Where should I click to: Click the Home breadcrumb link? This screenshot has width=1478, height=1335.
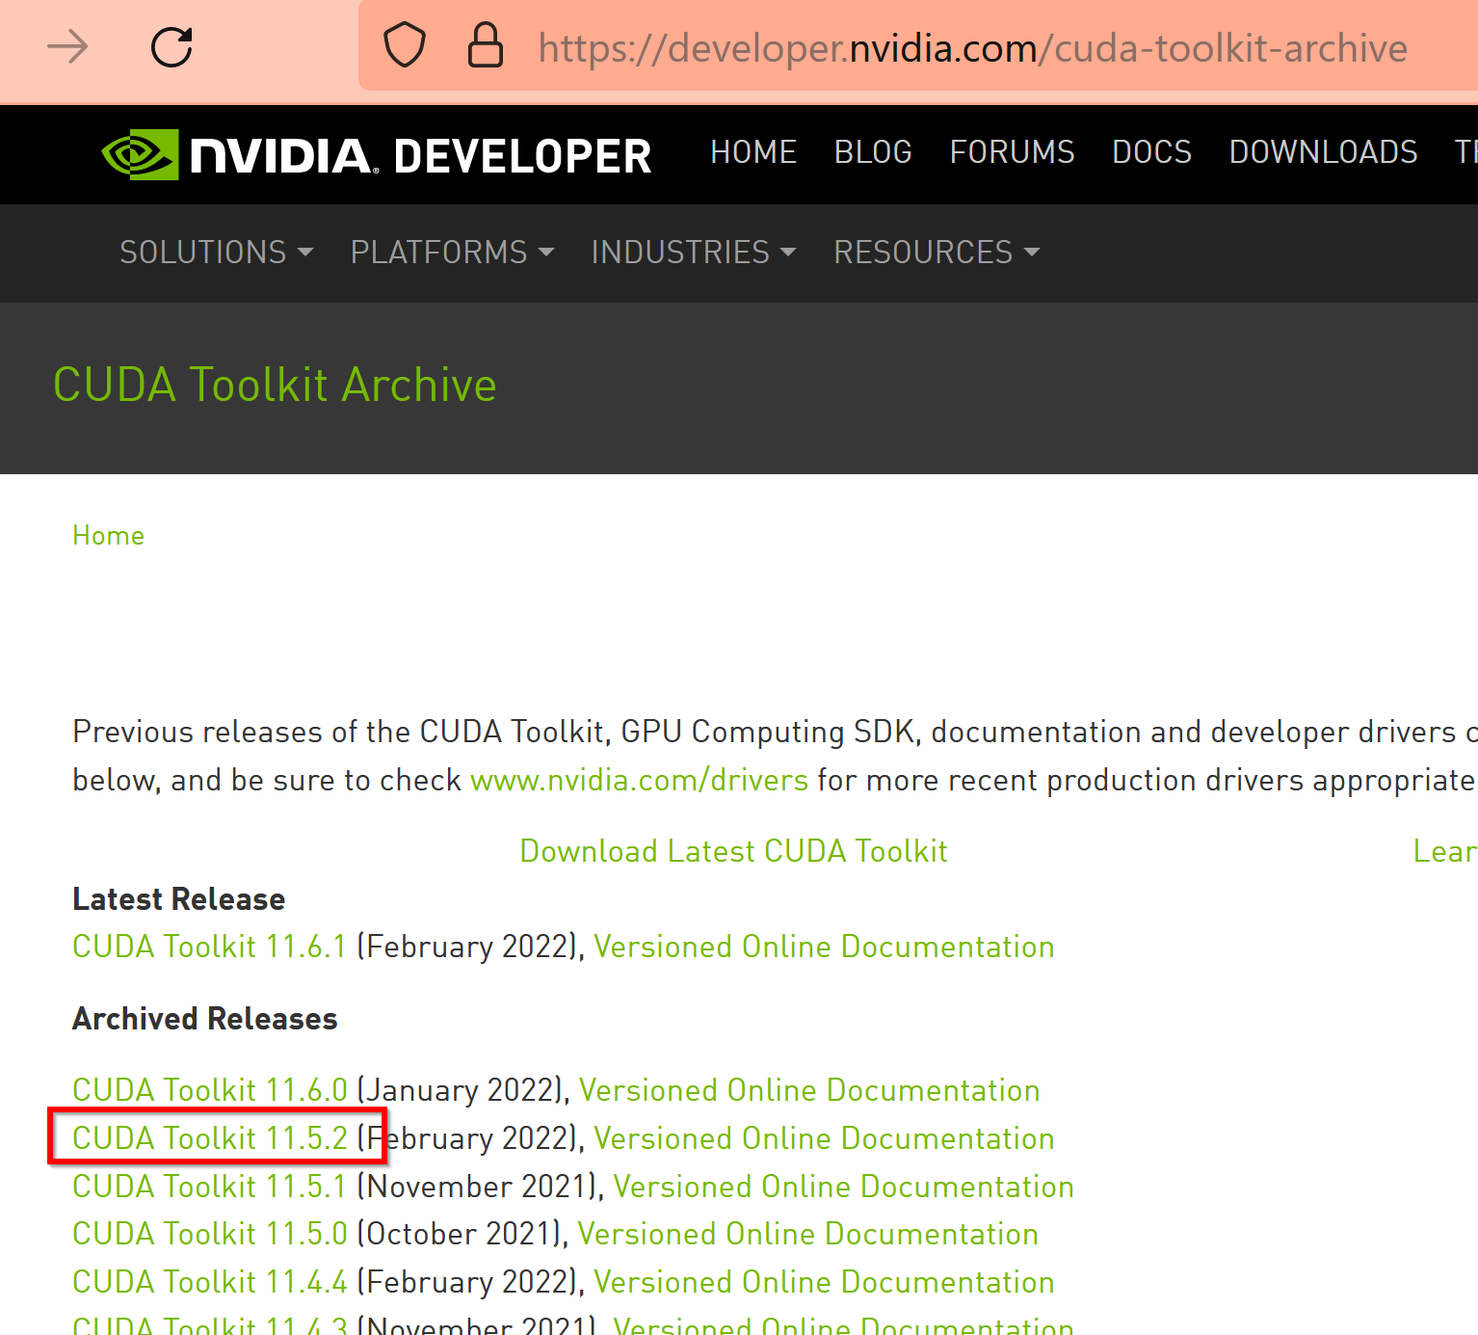tap(108, 536)
